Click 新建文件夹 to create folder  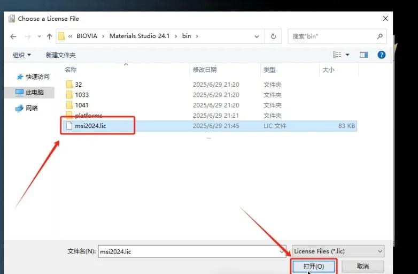tap(60, 55)
